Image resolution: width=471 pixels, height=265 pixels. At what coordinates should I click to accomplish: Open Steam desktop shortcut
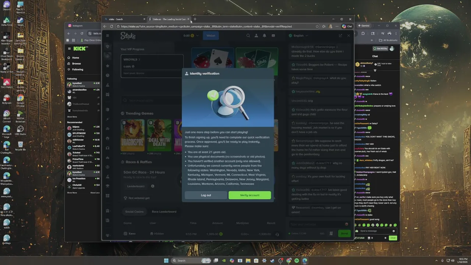tap(20, 22)
